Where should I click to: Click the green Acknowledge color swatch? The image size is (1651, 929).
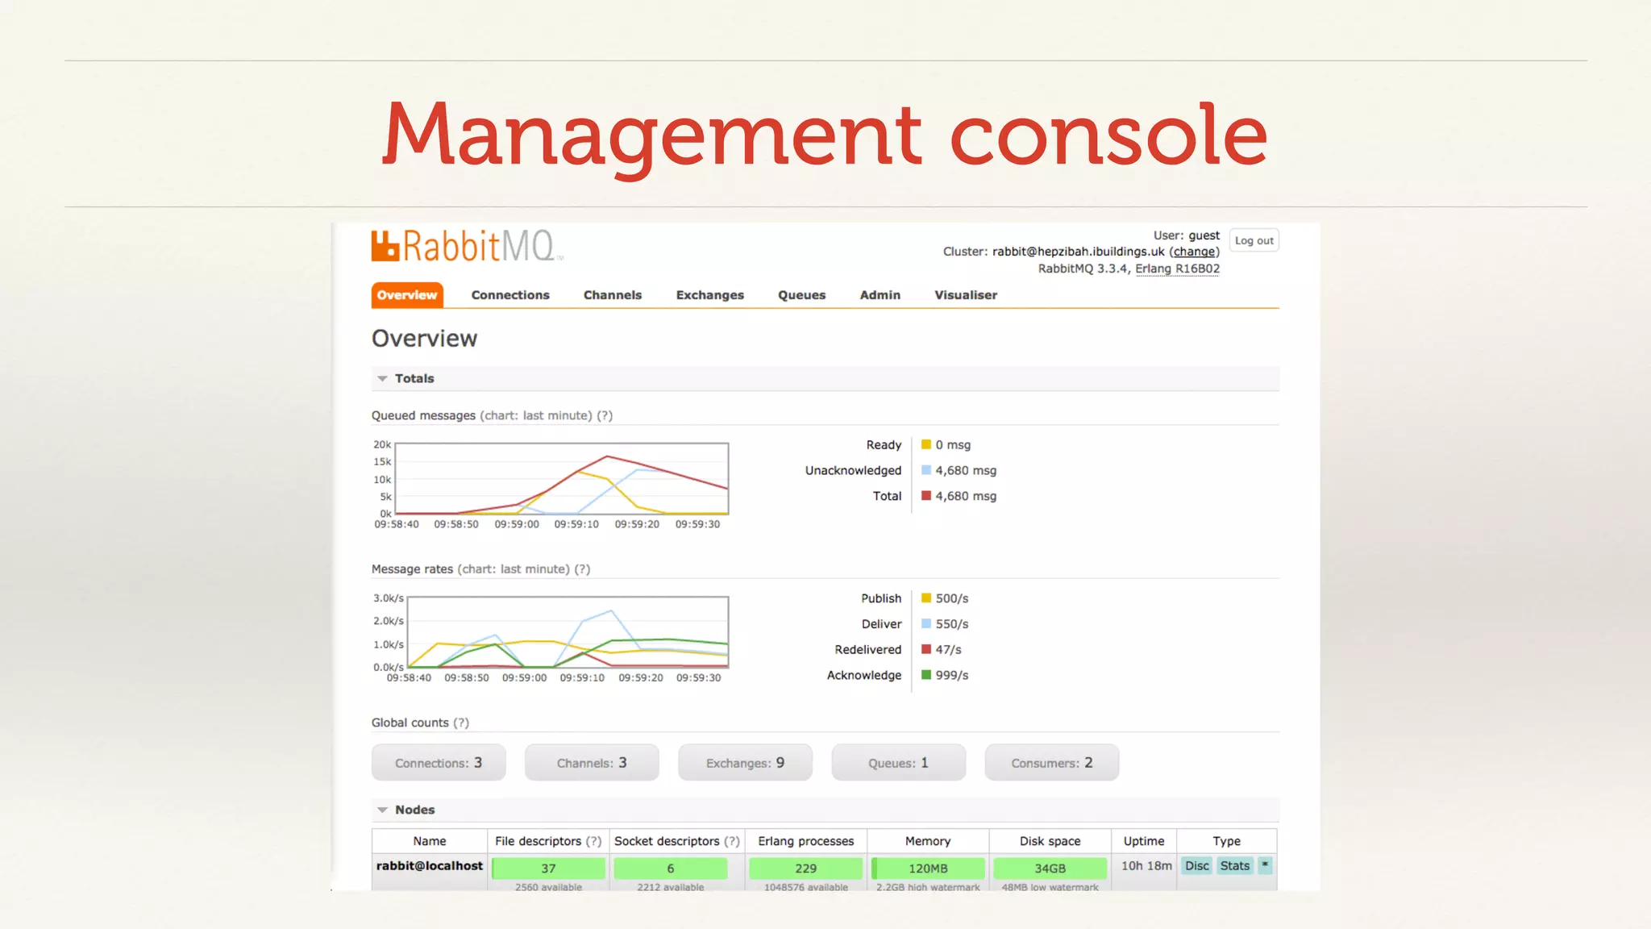[926, 675]
